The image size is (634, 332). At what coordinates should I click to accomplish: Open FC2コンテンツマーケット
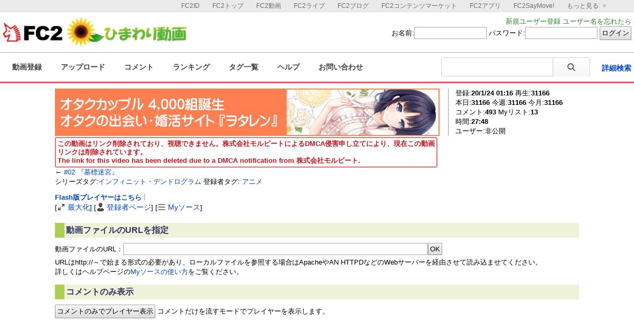click(419, 6)
